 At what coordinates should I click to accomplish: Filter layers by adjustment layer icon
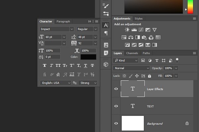coord(150,61)
